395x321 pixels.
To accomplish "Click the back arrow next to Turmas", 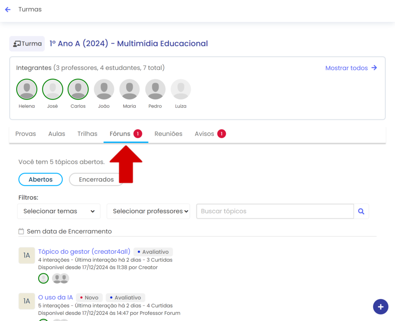I will (x=7, y=10).
